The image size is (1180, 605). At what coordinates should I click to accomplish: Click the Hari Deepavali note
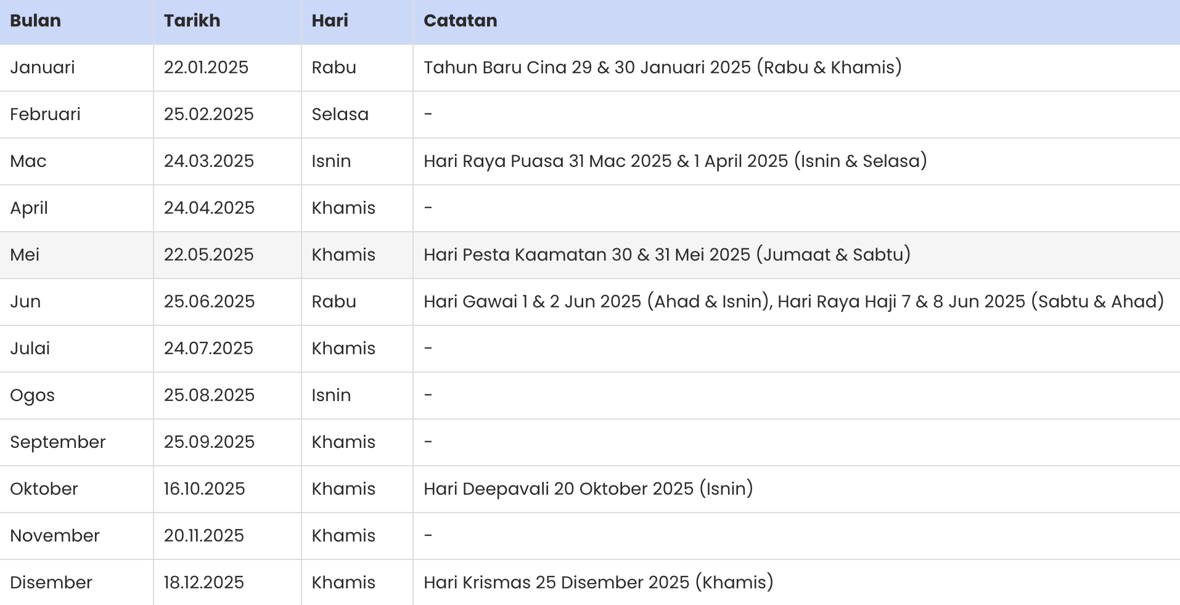point(588,489)
